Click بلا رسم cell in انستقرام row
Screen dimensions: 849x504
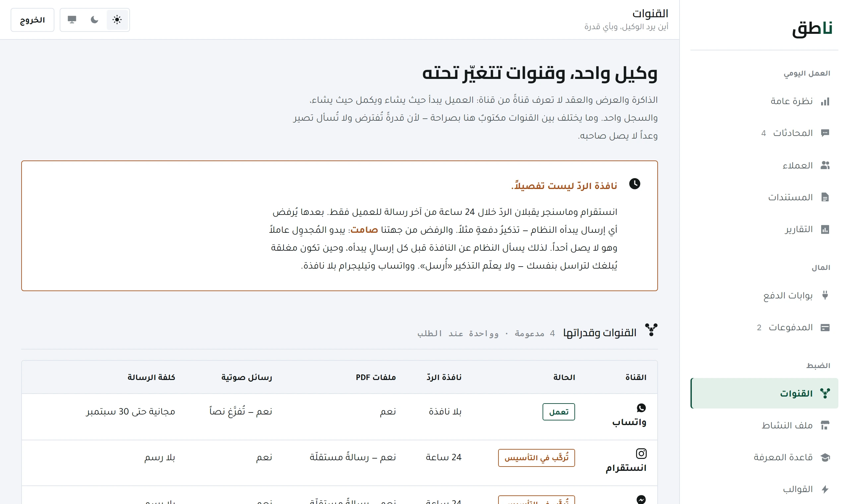pyautogui.click(x=160, y=458)
